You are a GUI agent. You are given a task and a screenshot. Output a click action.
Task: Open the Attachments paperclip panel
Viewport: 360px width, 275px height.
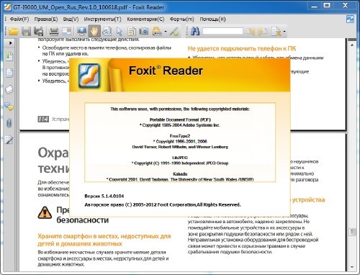coord(9,123)
